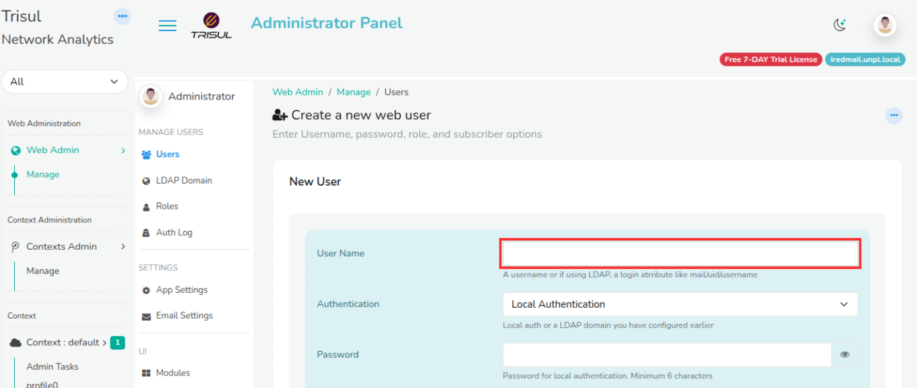
Task: Open the user avatar menu at top right
Action: (x=885, y=25)
